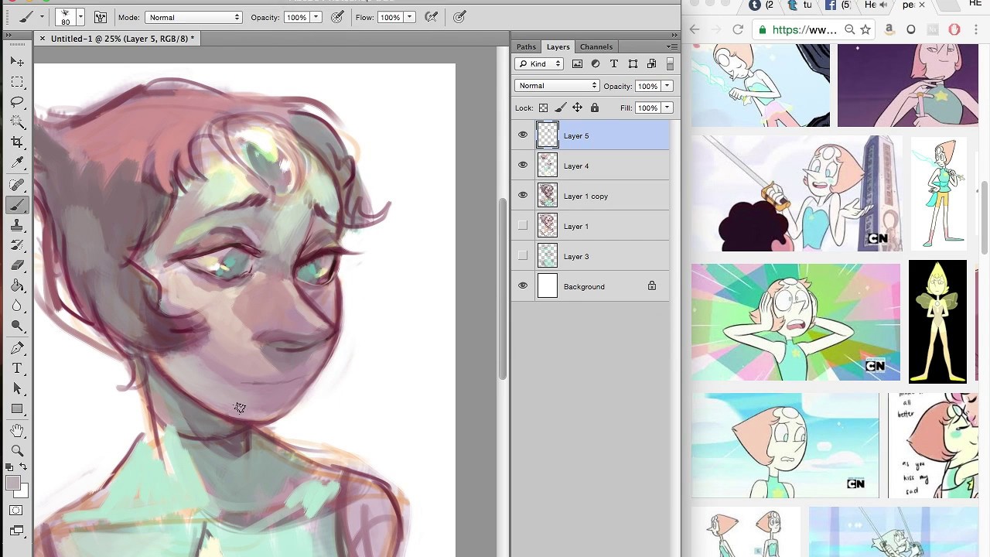Screen dimensions: 990x557
Task: Select the Untitled-1 document tab
Action: click(118, 38)
